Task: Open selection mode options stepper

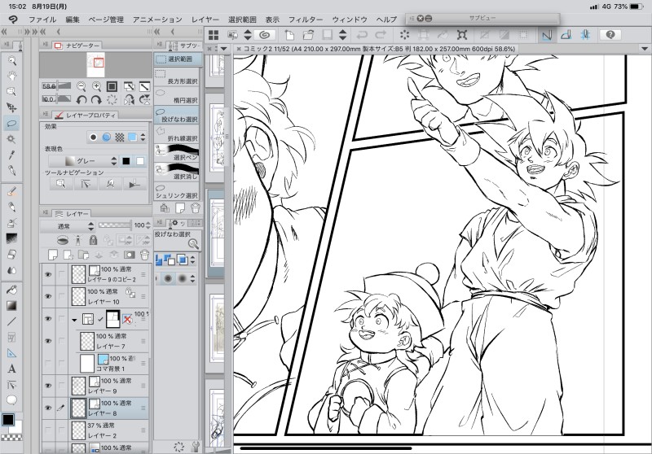Action: click(x=192, y=260)
